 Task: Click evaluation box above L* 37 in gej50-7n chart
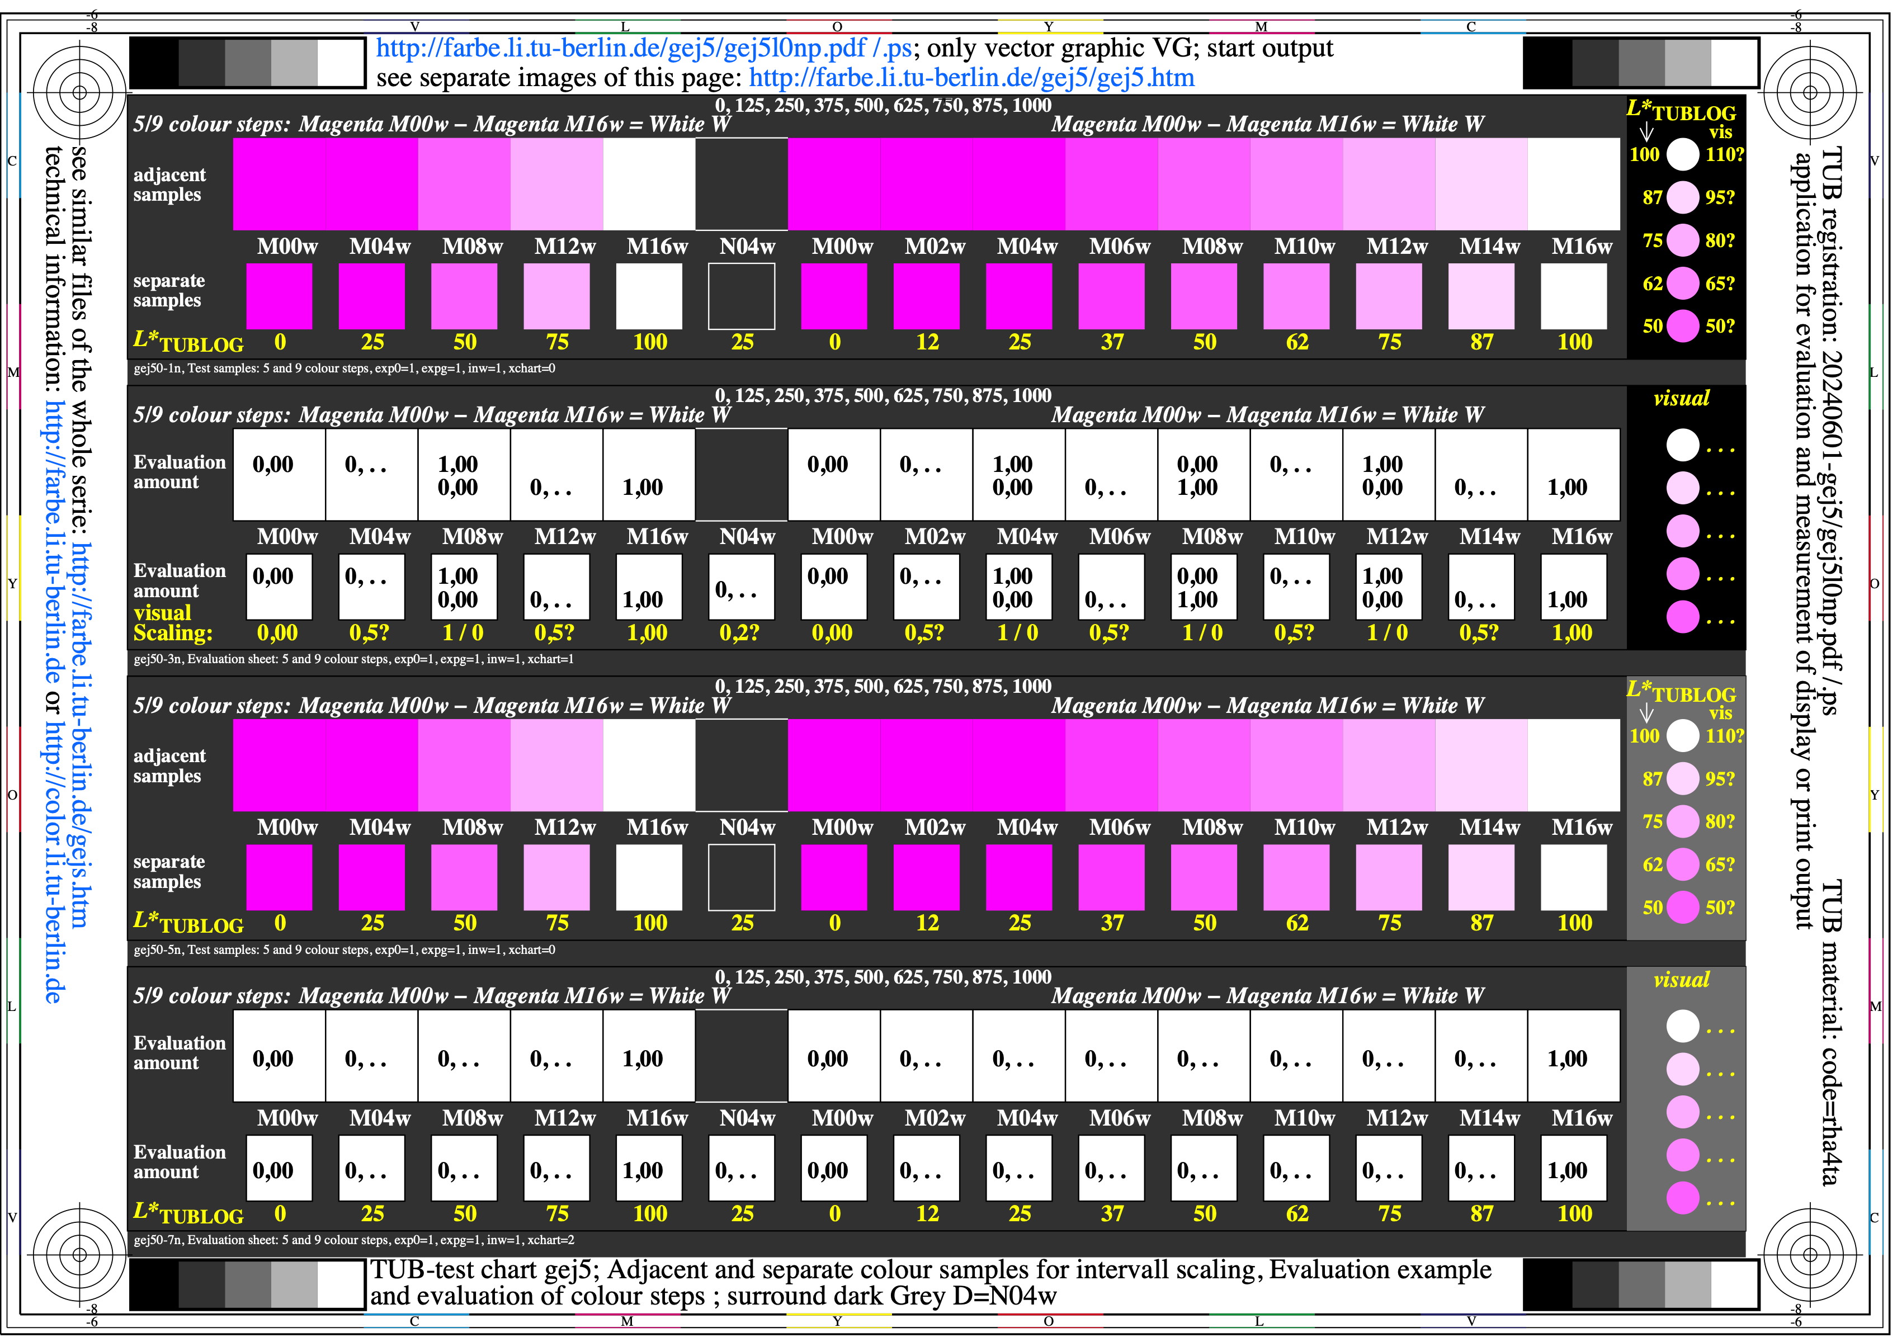pos(1112,1169)
